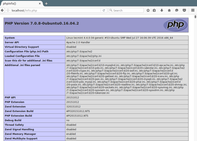Select the PHP Version 7.0.8 heading
This screenshot has width=197, height=141.
pyautogui.click(x=42, y=23)
